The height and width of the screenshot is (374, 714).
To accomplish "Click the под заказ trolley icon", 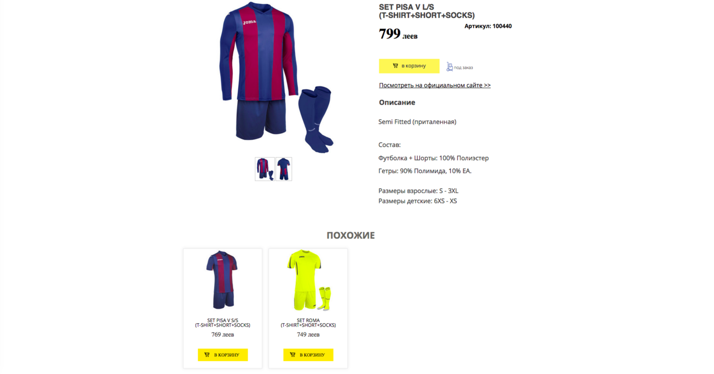I will point(450,67).
